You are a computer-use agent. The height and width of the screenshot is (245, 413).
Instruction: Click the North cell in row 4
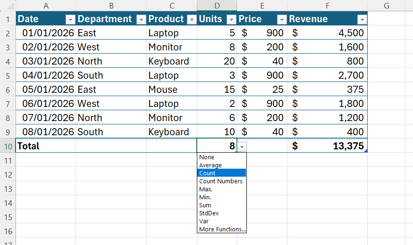pos(111,61)
